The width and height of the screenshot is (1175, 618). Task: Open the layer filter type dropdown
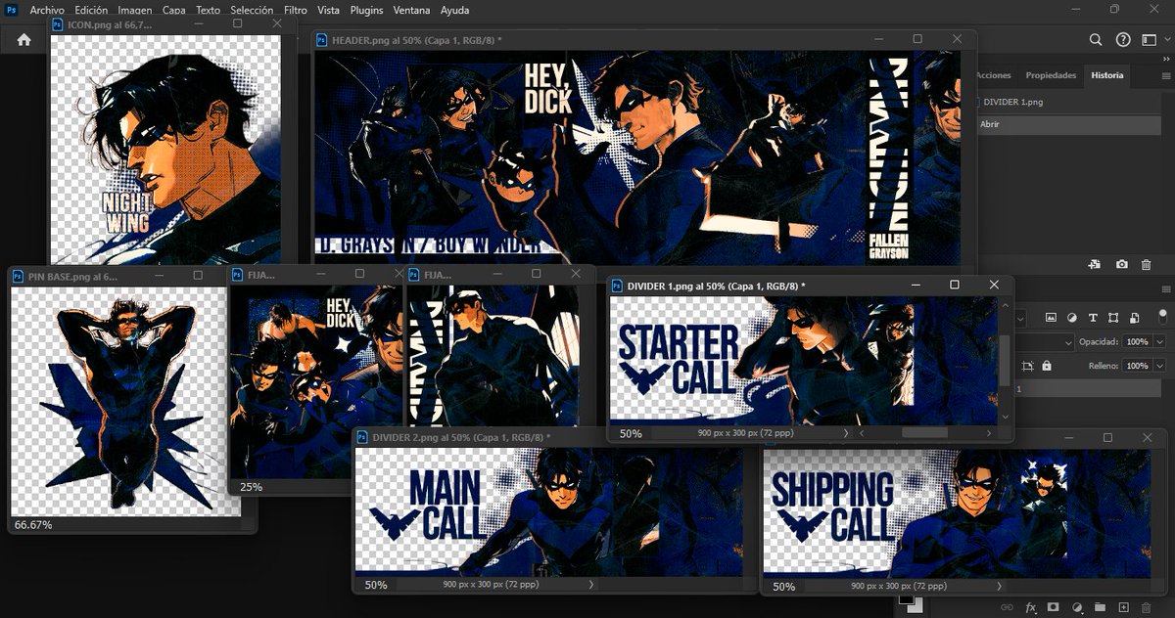coord(1021,318)
